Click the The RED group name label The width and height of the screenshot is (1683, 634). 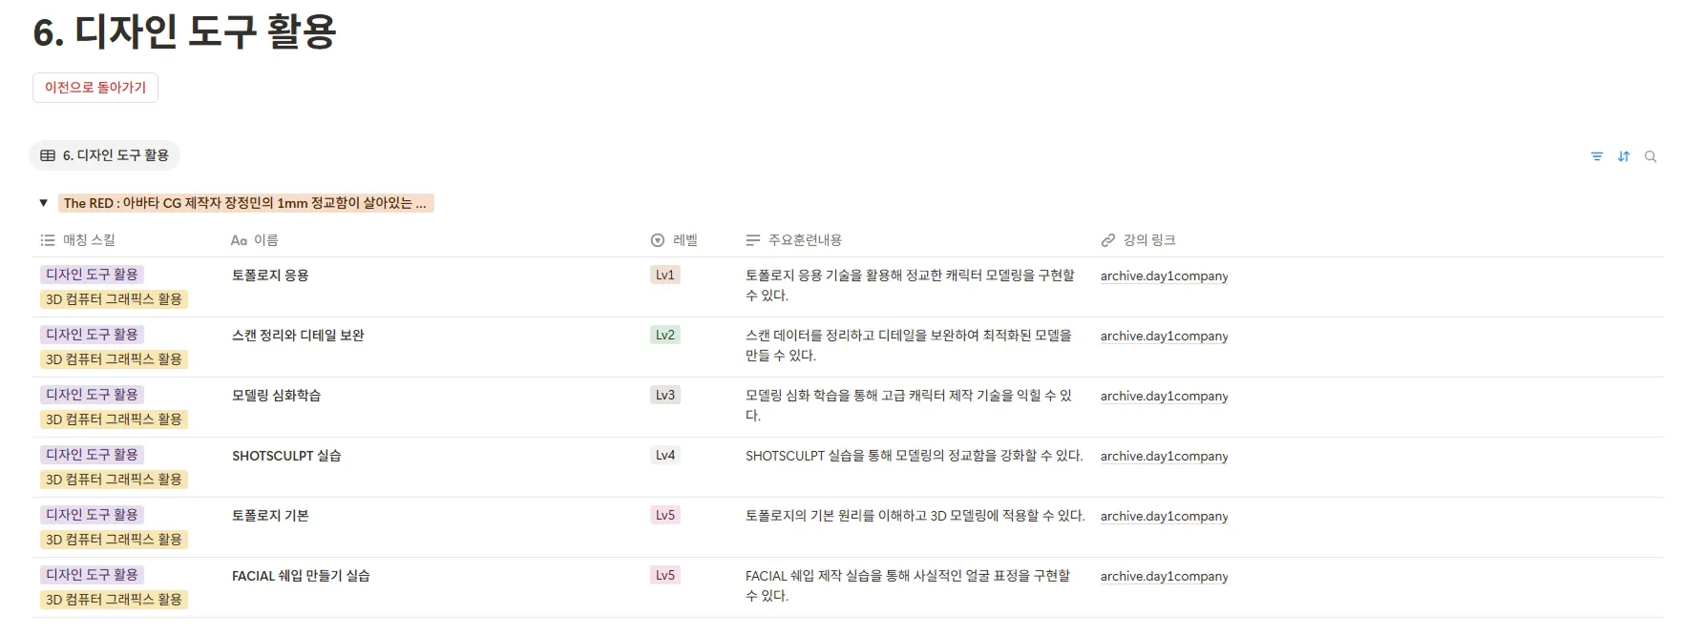[x=245, y=203]
